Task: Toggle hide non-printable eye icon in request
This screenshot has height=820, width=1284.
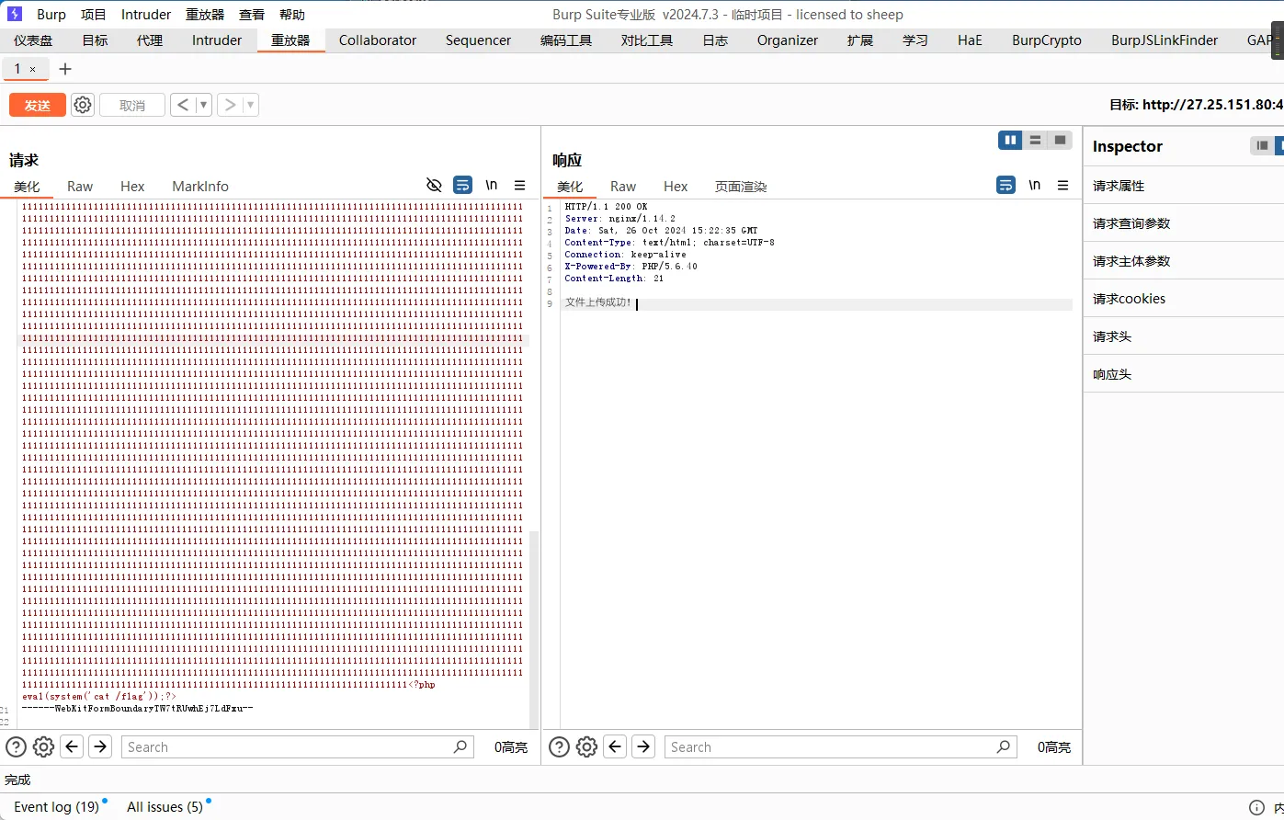Action: point(435,186)
